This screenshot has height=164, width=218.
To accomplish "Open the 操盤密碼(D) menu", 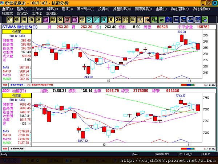I will click(122, 9).
